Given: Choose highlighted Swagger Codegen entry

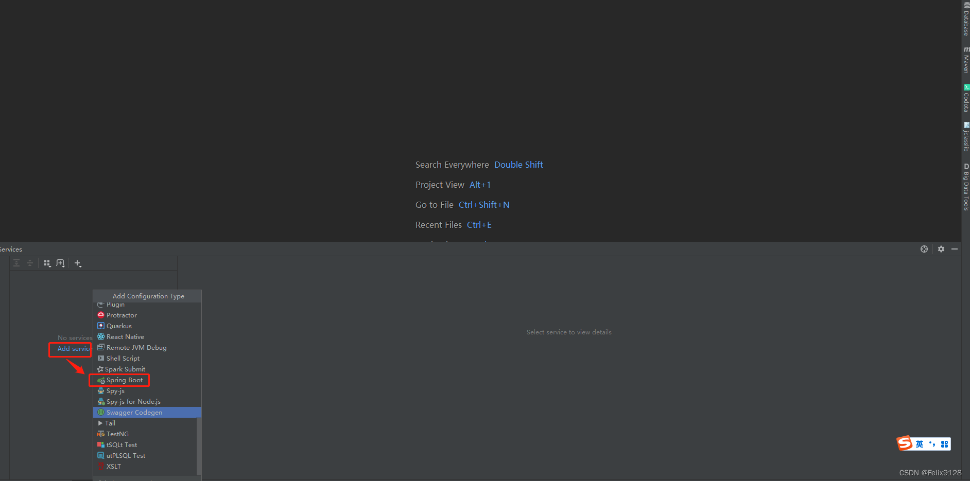Looking at the screenshot, I should coord(147,412).
